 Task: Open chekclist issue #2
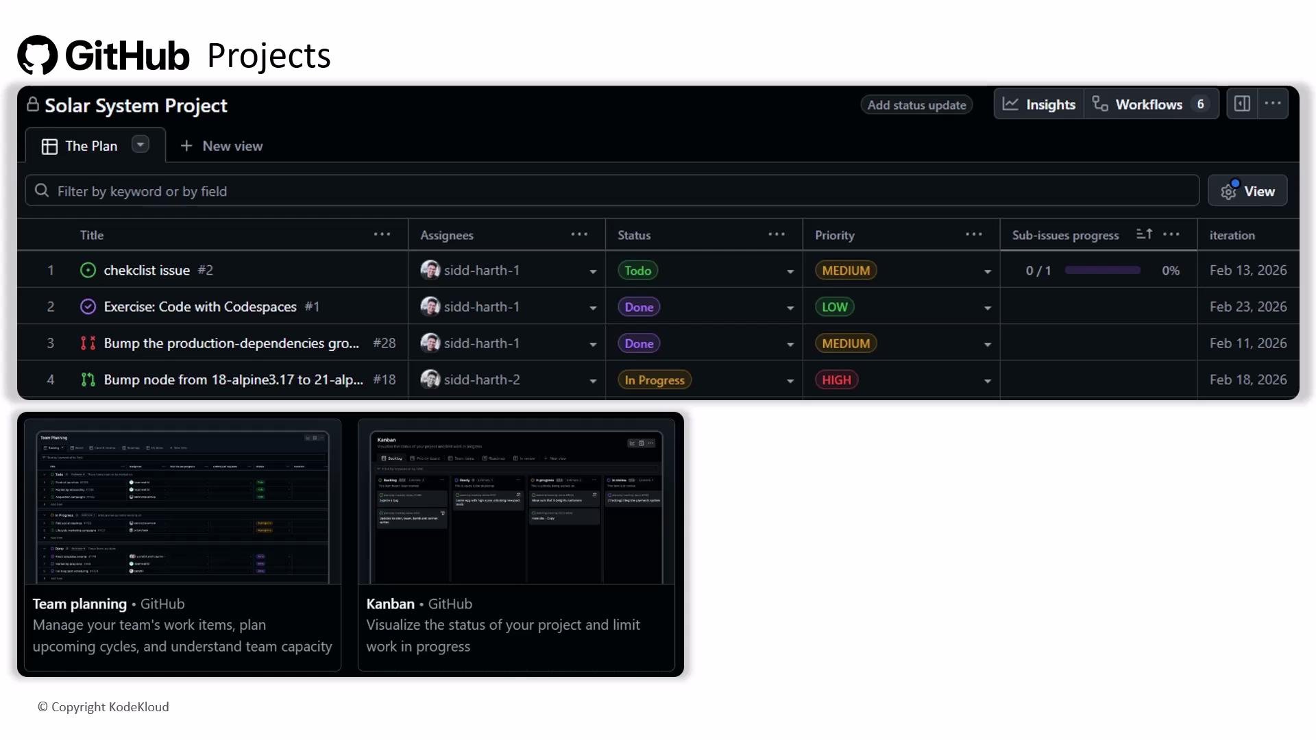point(147,270)
